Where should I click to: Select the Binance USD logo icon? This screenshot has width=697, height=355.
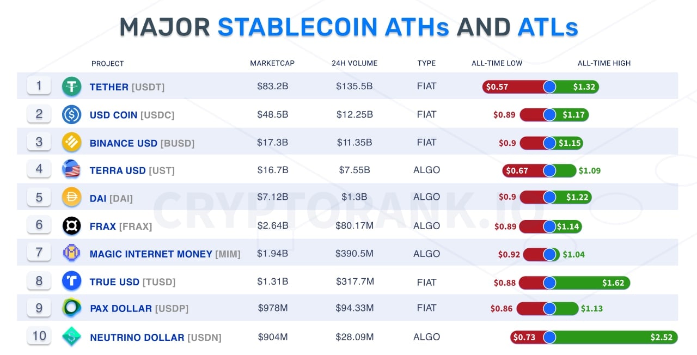[71, 143]
